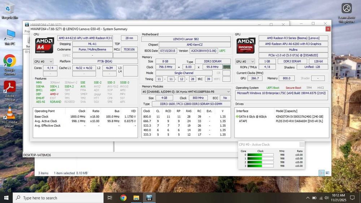Open Google Chrome from the taskbar

pyautogui.click(x=123, y=198)
